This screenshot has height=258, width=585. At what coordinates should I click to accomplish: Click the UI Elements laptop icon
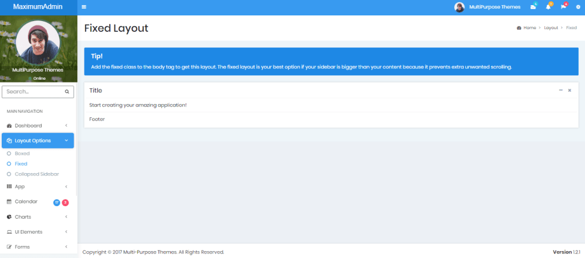pyautogui.click(x=9, y=232)
